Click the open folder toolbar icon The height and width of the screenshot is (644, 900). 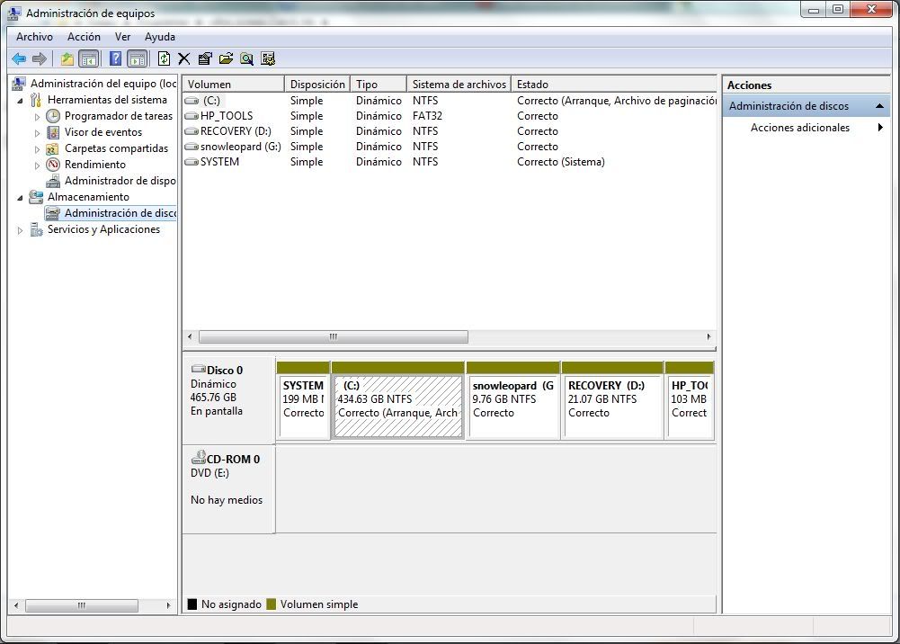pos(227,58)
